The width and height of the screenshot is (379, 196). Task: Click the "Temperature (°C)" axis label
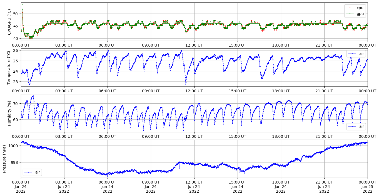point(9,67)
